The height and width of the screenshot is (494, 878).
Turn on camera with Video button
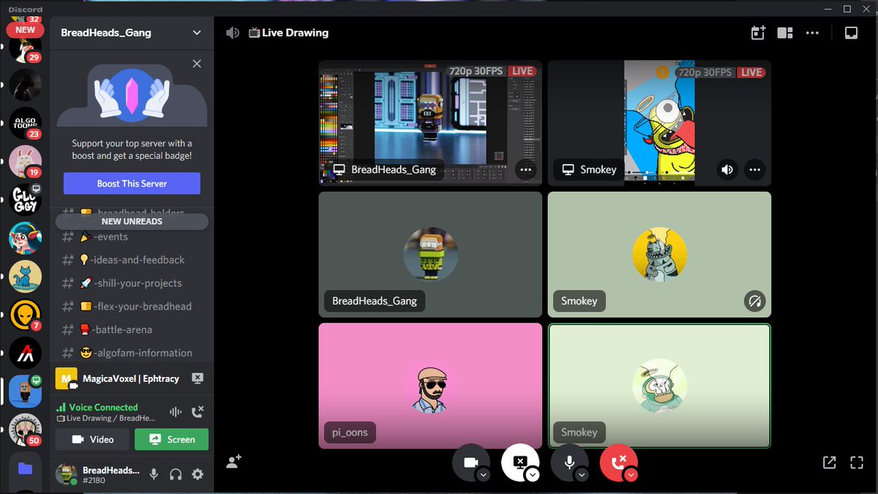click(x=93, y=439)
